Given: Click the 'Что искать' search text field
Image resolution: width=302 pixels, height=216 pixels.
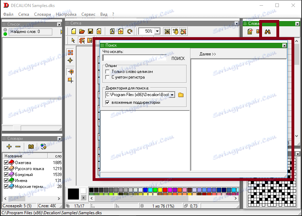Looking at the screenshot, I should pos(135,58).
